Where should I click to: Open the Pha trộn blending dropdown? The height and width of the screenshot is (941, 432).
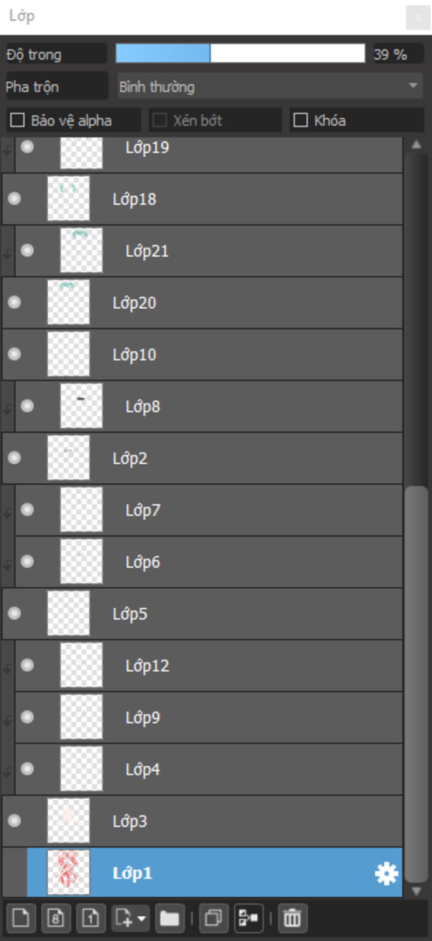tap(270, 86)
